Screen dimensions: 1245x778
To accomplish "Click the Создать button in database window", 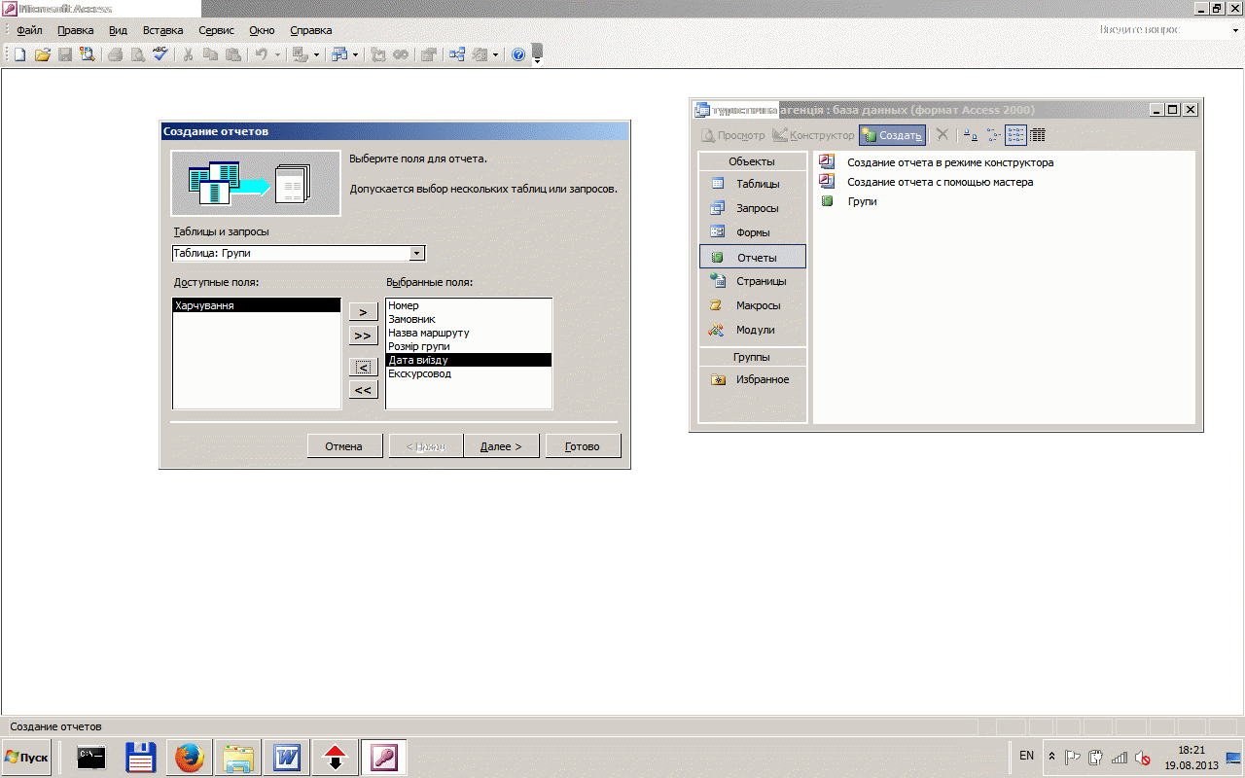I will (892, 135).
